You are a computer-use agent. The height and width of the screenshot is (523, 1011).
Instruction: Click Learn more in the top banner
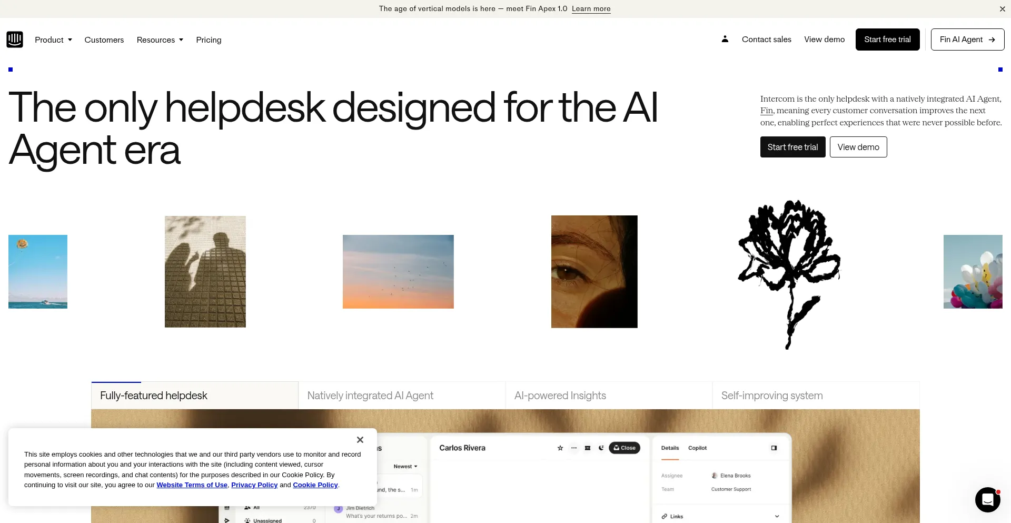[x=591, y=9]
